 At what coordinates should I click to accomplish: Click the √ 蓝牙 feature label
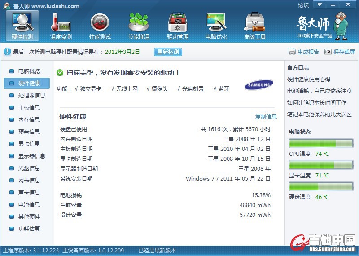[221, 88]
